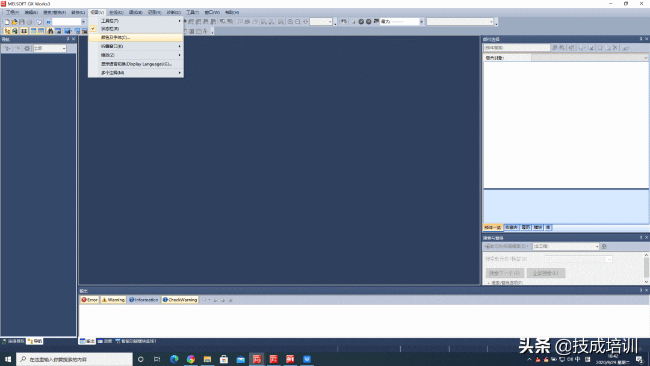Save project with the floppy disk icon
The image size is (650, 366).
pyautogui.click(x=22, y=22)
